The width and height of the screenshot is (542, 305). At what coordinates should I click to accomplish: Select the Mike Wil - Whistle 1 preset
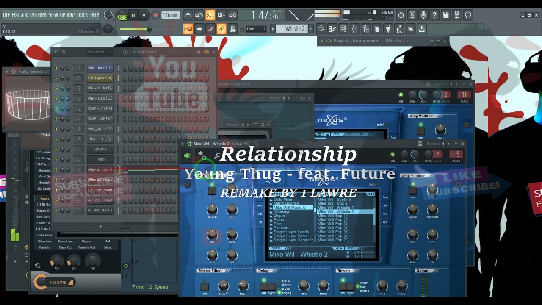[335, 208]
